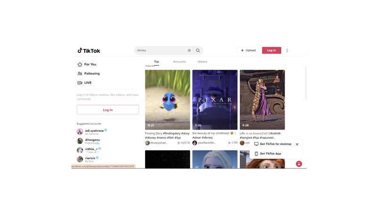Open the Finding Dory video thumbnail

pos(168,100)
